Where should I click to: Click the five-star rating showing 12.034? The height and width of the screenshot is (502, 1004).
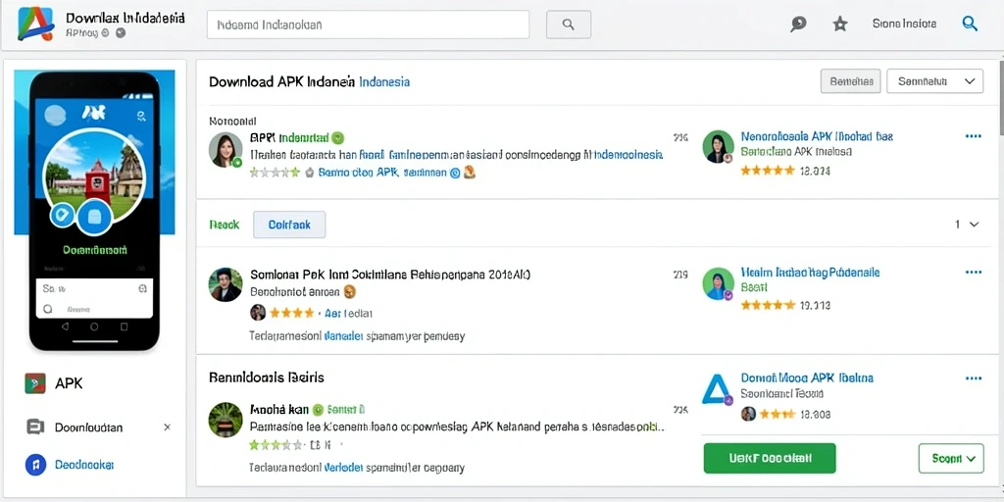pyautogui.click(x=767, y=171)
